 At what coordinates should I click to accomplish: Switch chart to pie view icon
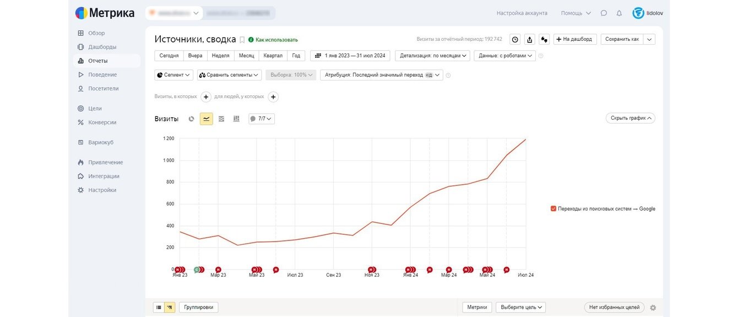click(x=191, y=119)
